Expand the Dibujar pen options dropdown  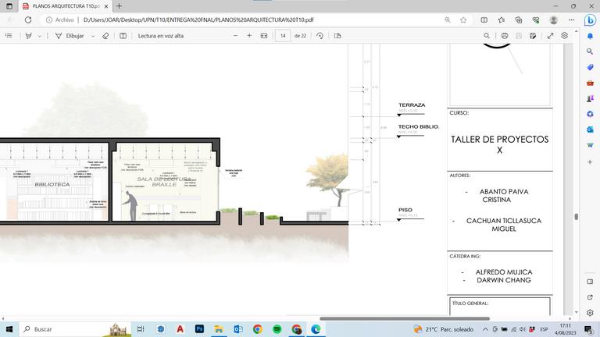click(92, 36)
